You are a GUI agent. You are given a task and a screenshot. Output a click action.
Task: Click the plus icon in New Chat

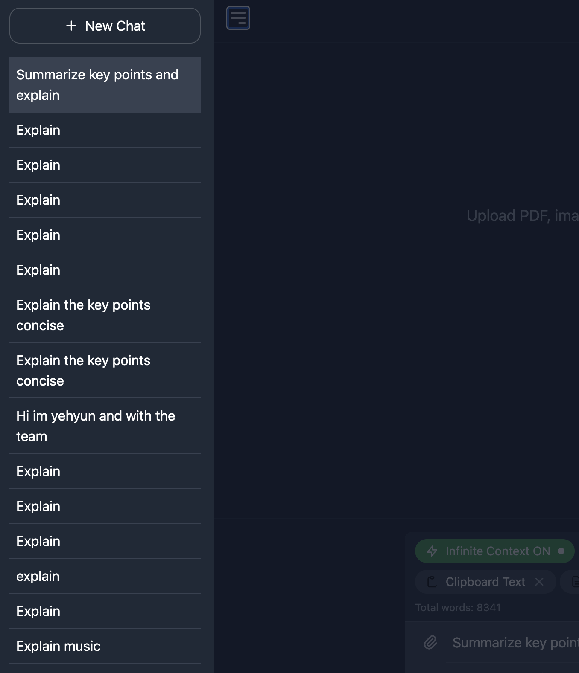pos(71,26)
